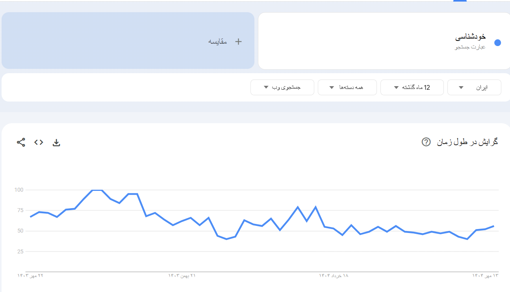Click the ۱۸ خرداد ۱۴۰۴ date label

[x=334, y=275]
